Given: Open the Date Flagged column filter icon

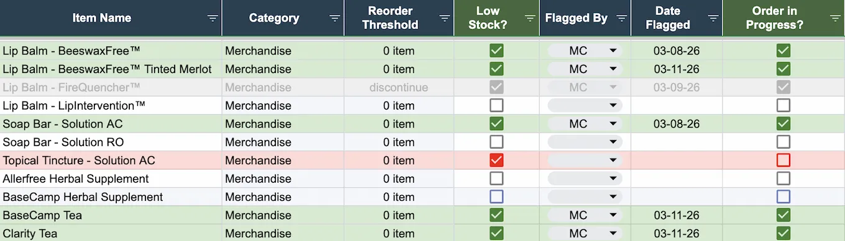Looking at the screenshot, I should (713, 18).
